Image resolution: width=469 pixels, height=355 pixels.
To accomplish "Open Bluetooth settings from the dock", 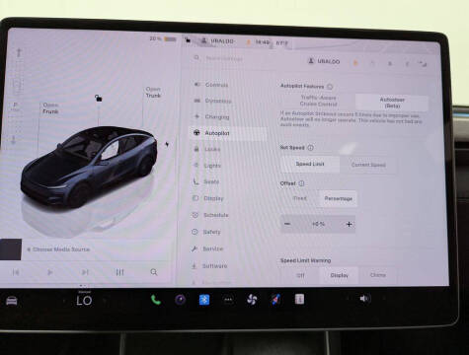I will [204, 300].
